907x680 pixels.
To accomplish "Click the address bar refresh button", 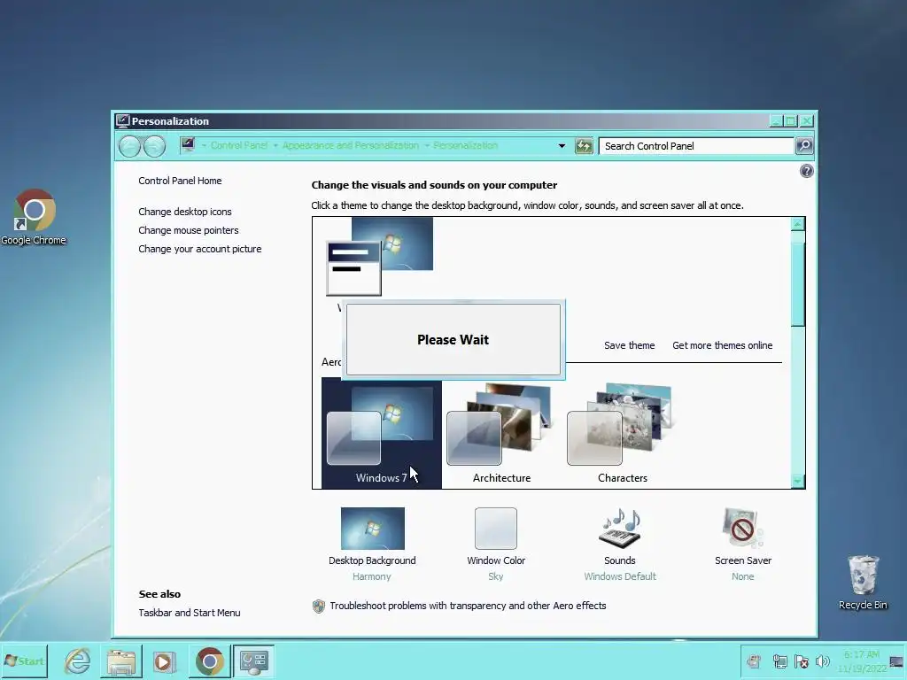I will [x=584, y=146].
